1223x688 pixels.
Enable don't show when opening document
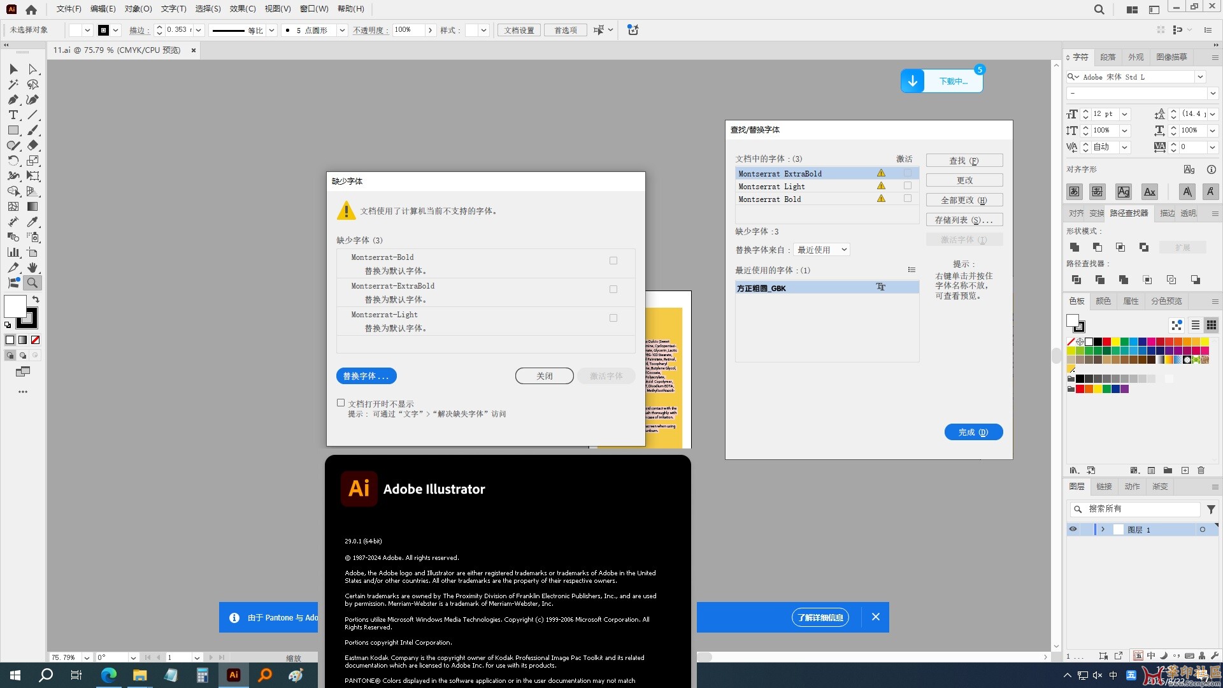341,403
